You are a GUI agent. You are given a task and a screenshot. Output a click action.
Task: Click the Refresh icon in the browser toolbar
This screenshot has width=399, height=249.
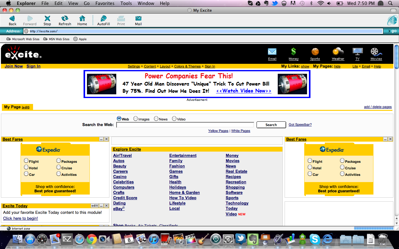tap(65, 20)
